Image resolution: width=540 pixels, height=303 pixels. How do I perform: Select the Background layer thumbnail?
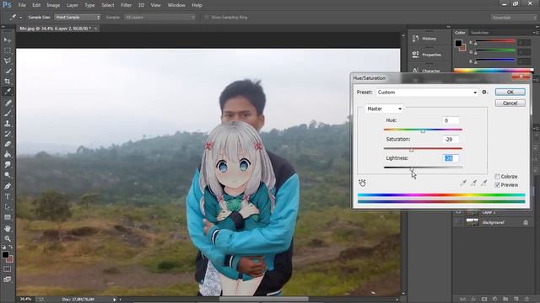472,222
